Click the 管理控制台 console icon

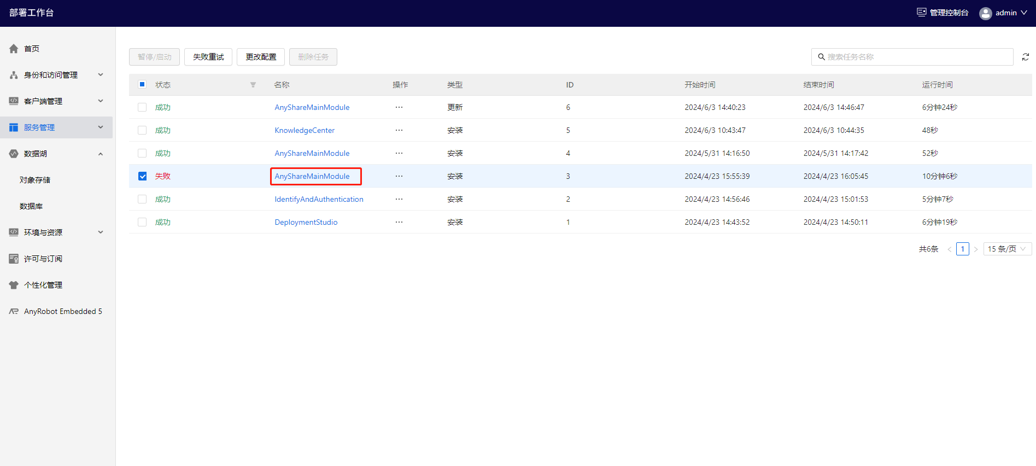coord(922,12)
